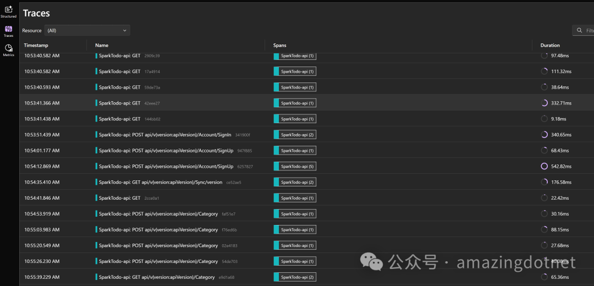The height and width of the screenshot is (286, 594).
Task: Click the 68.43ms duration ring indicator
Action: [x=544, y=150]
